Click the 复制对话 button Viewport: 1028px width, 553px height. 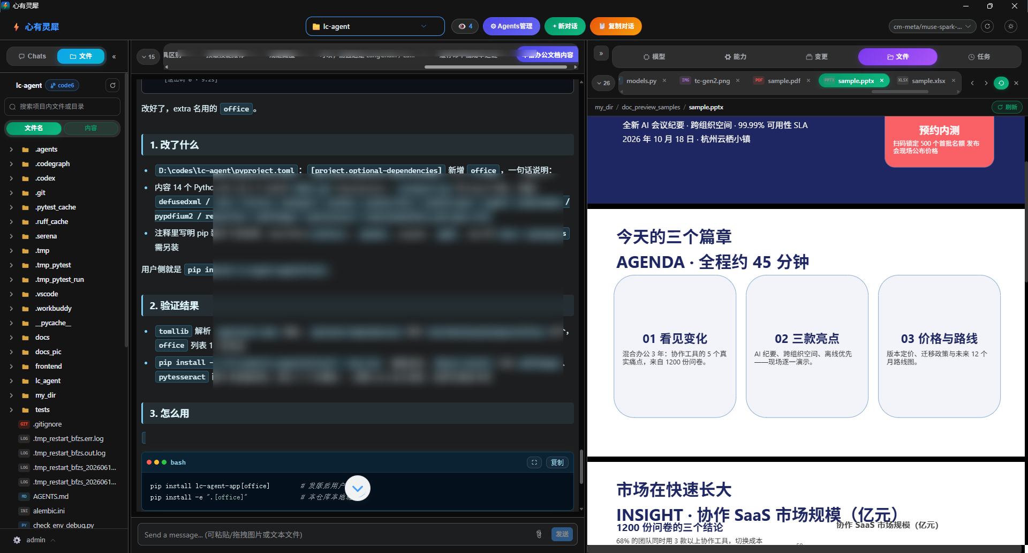pyautogui.click(x=616, y=26)
